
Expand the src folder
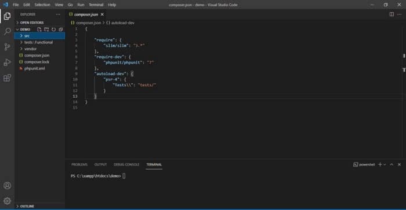coord(39,36)
